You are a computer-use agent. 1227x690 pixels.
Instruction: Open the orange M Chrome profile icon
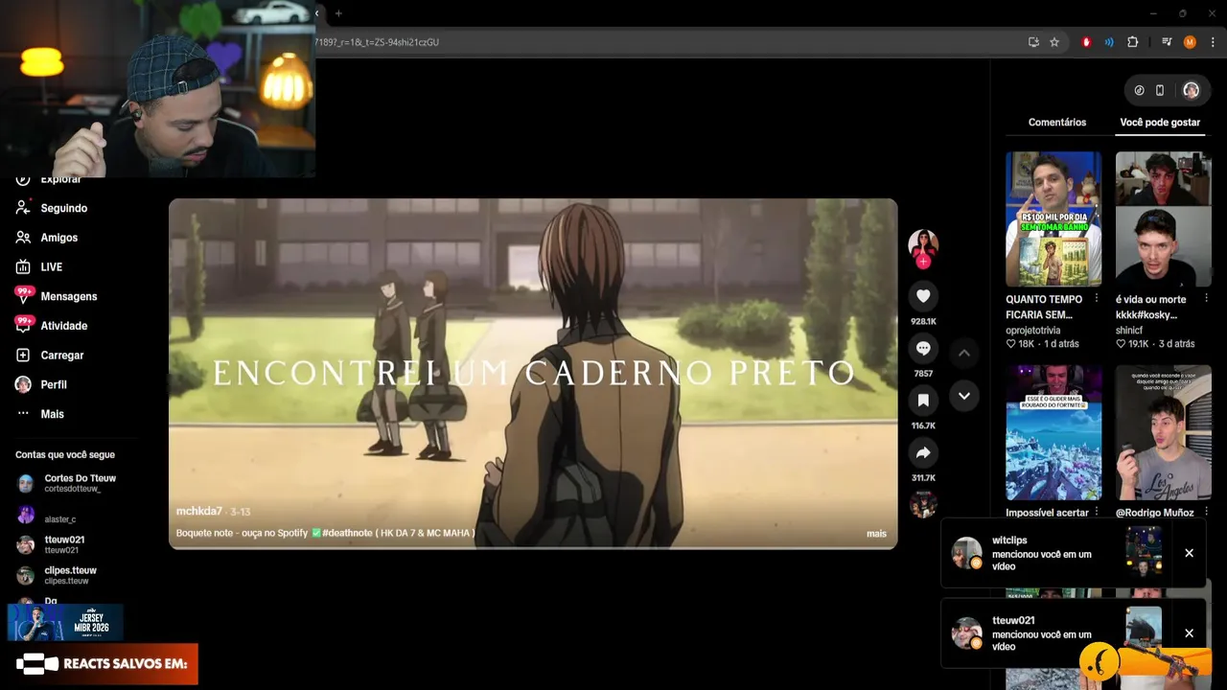coord(1190,42)
